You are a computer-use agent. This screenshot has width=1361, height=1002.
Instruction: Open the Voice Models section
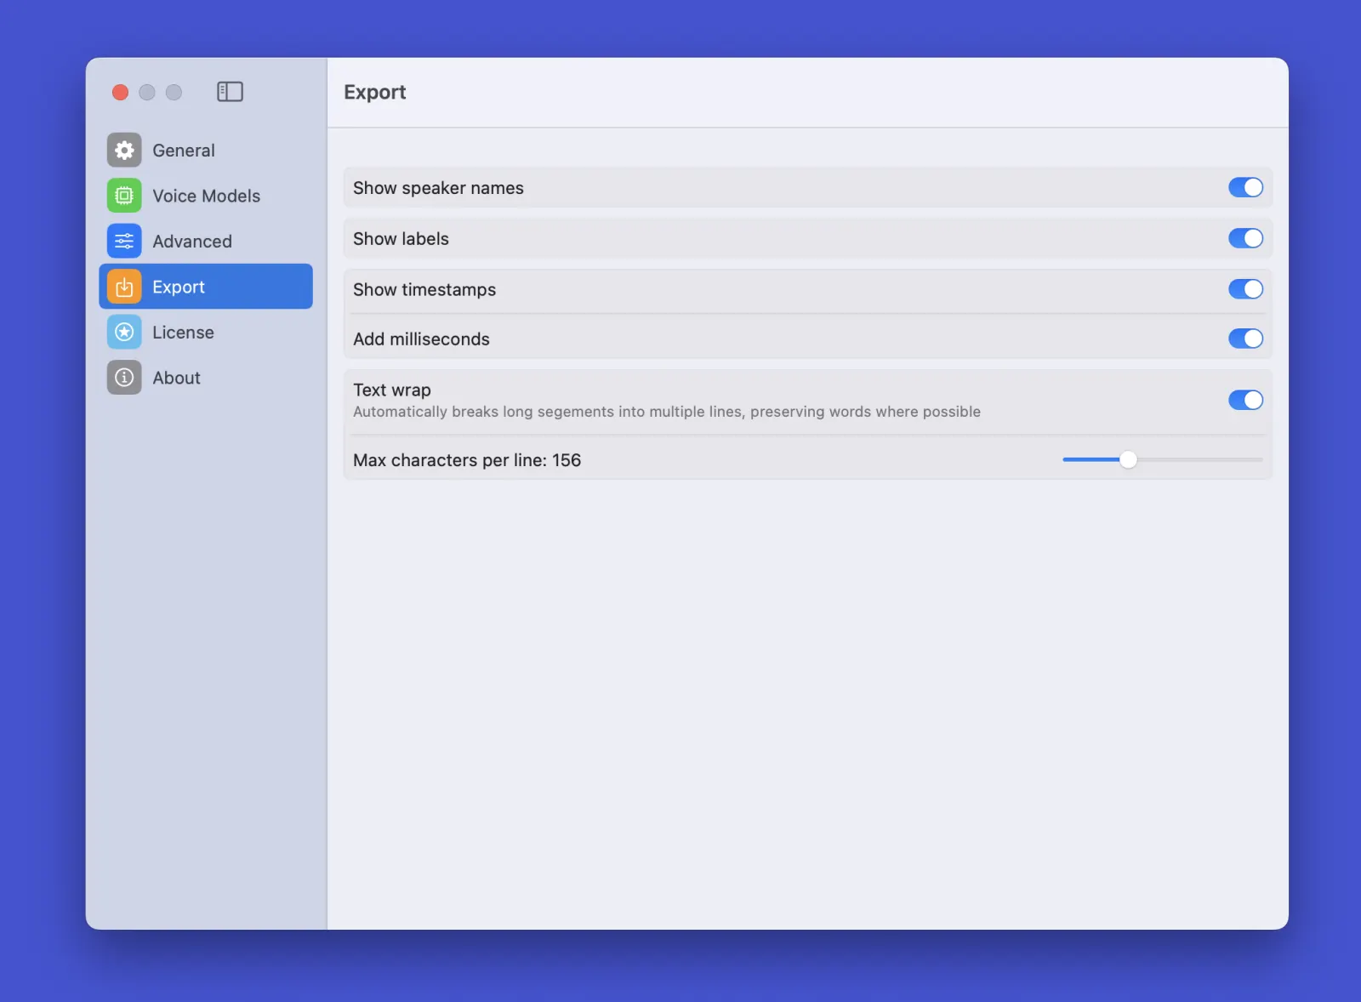coord(206,196)
